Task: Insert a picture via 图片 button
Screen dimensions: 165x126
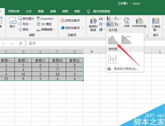Action: tap(13, 22)
